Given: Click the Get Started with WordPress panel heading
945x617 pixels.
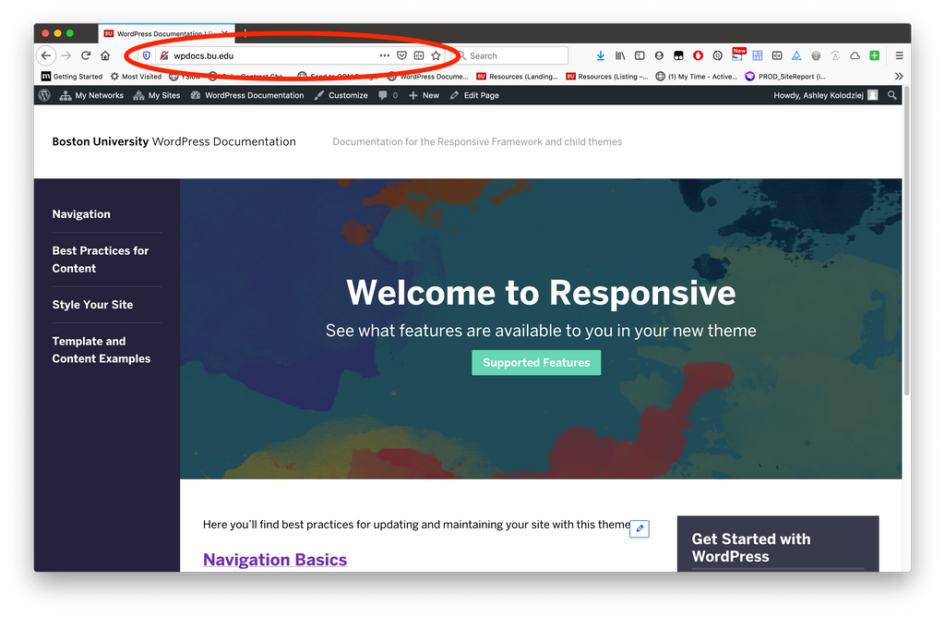Looking at the screenshot, I should (751, 548).
